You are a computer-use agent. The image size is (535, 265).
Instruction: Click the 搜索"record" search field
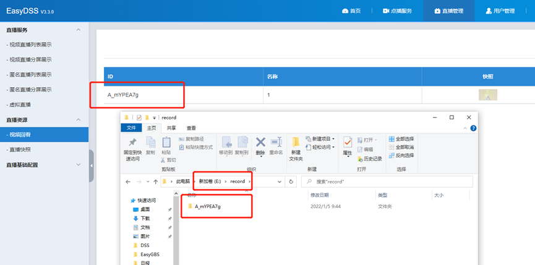pyautogui.click(x=387, y=182)
